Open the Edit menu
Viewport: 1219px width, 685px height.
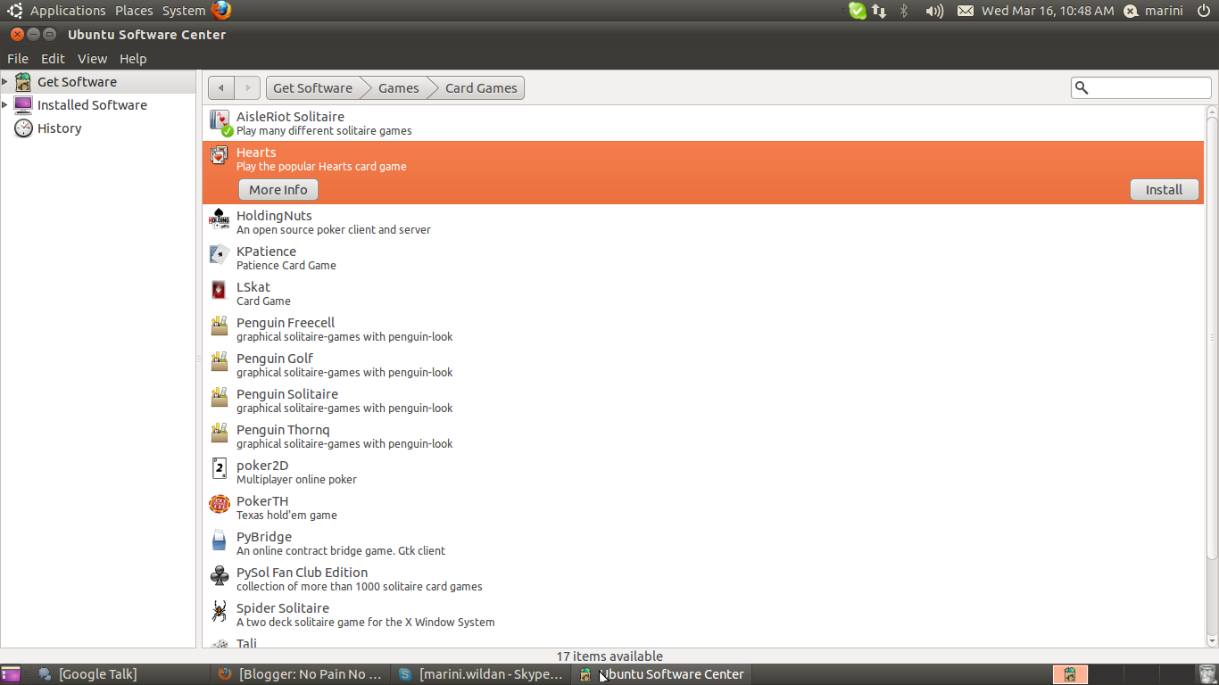(53, 59)
